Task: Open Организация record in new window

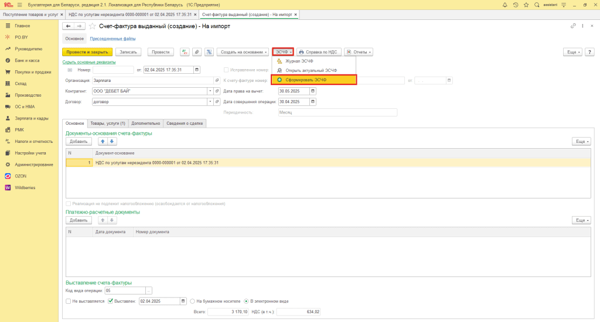Action: 217,81
